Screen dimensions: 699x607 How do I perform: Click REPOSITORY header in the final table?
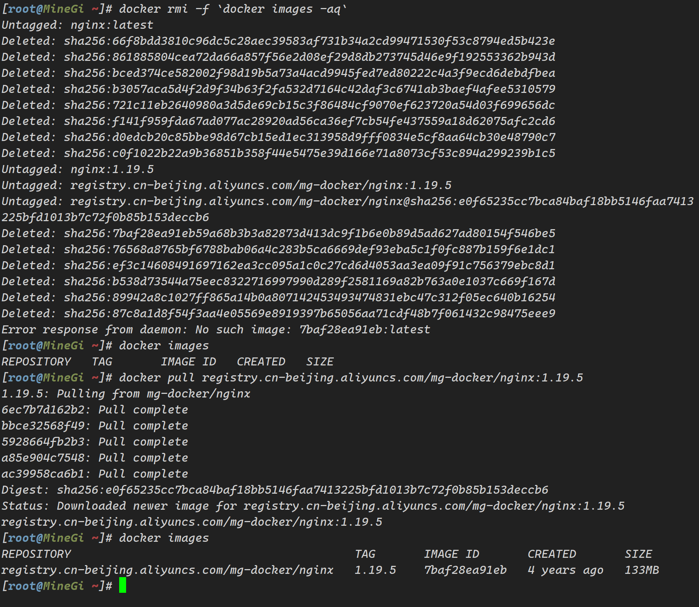click(36, 554)
